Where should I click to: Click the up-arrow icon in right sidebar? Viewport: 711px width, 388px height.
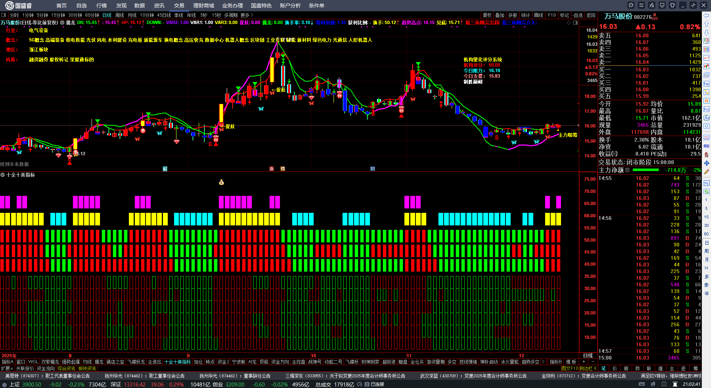pyautogui.click(x=707, y=24)
